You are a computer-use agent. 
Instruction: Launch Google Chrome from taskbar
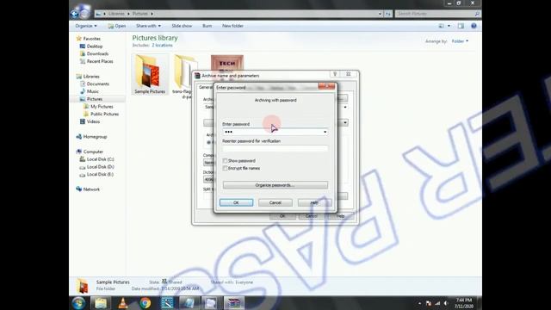click(145, 303)
